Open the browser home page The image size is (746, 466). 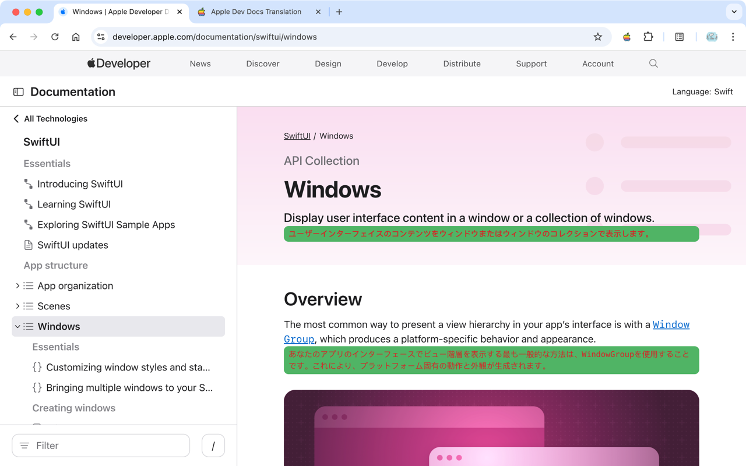[76, 37]
